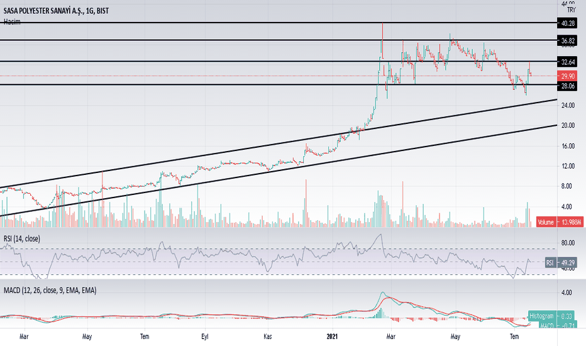This screenshot has width=586, height=346.
Task: Click the 36.82 price level label
Action: 567,40
